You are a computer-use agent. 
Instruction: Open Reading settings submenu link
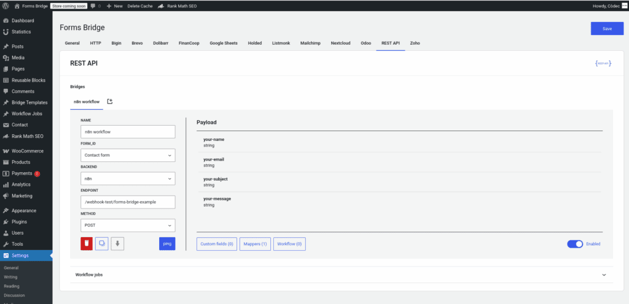[x=12, y=286]
